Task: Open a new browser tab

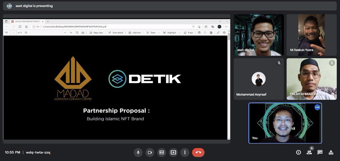Action: [48, 21]
